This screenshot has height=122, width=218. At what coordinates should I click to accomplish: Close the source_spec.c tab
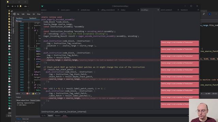78,10
